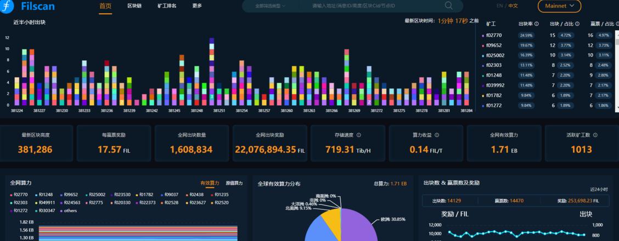Click the info icon beside 活跃矿工数
The width and height of the screenshot is (619, 241).
[x=595, y=135]
